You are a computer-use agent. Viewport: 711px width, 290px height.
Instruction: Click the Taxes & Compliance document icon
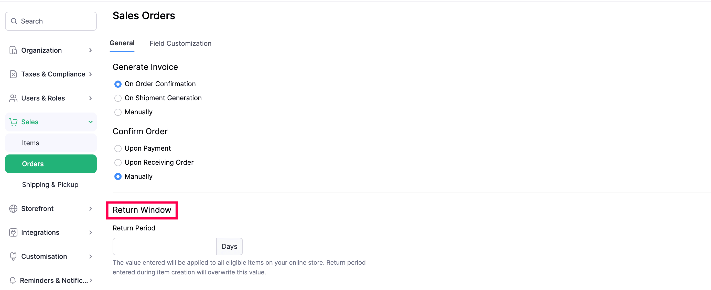click(x=13, y=74)
